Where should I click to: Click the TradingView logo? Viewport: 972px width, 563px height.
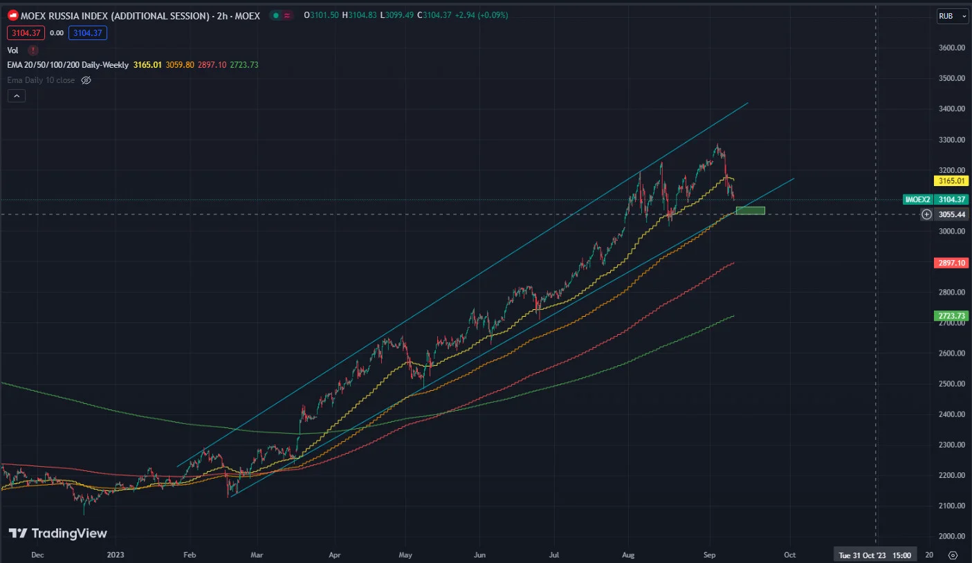pos(58,533)
